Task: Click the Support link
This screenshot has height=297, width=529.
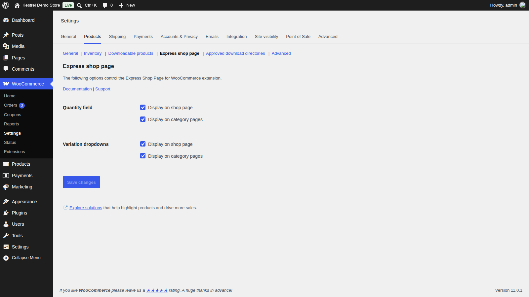Action: pyautogui.click(x=103, y=89)
